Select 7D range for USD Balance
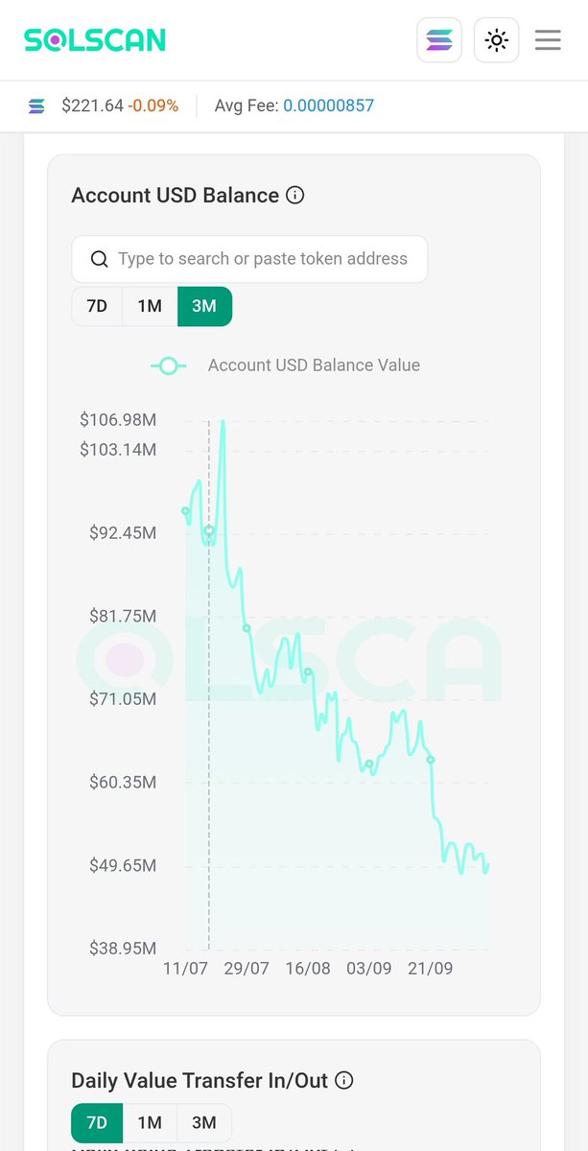The image size is (588, 1151). [x=97, y=307]
